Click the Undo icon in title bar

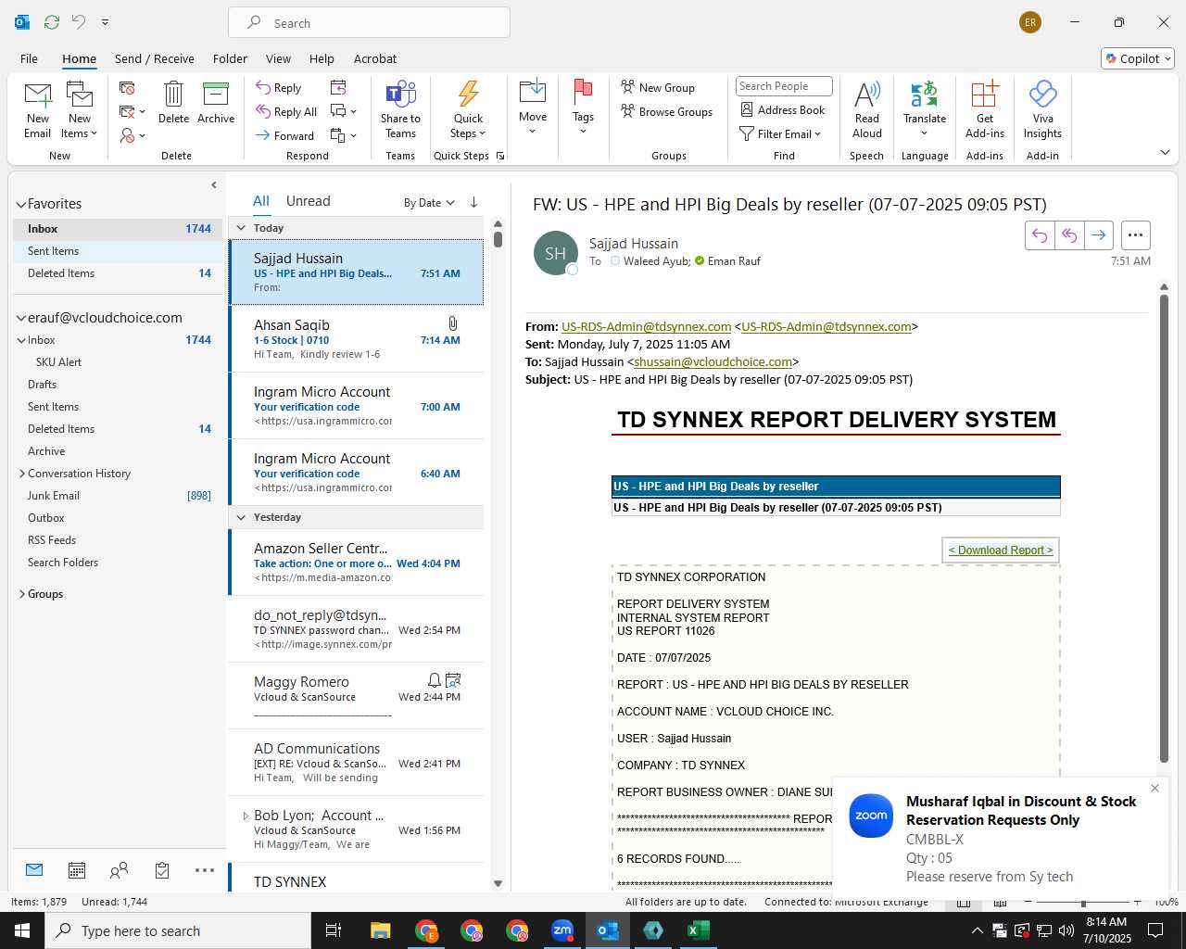click(x=79, y=22)
